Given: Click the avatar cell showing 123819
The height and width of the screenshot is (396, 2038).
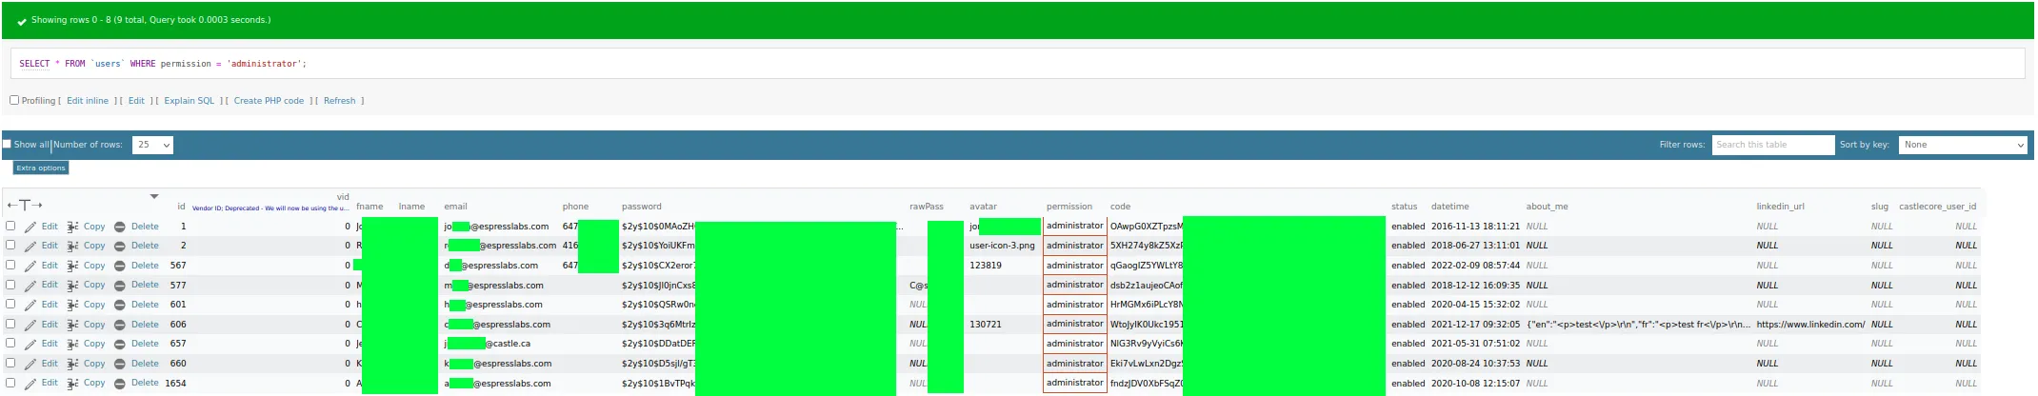Looking at the screenshot, I should pyautogui.click(x=986, y=266).
